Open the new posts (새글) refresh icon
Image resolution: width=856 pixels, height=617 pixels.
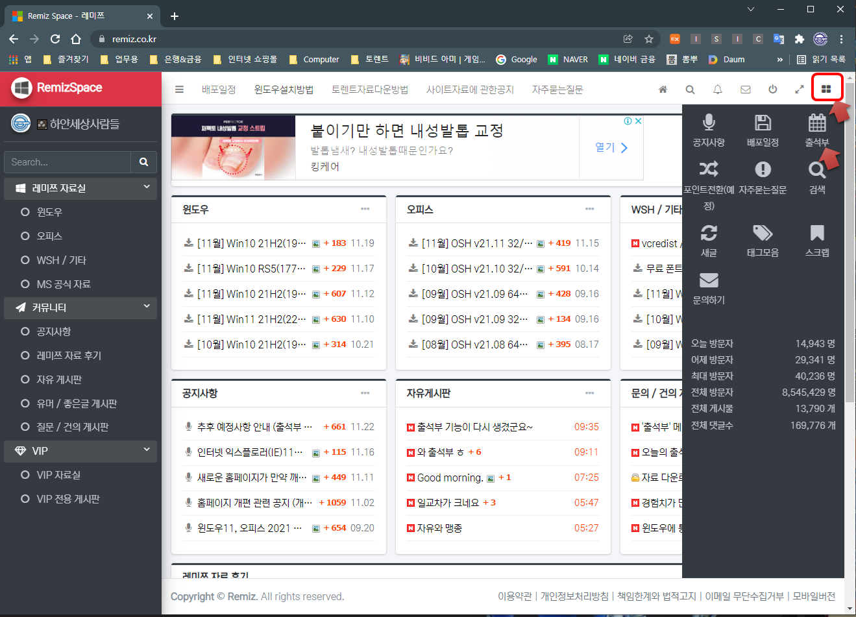(x=709, y=233)
